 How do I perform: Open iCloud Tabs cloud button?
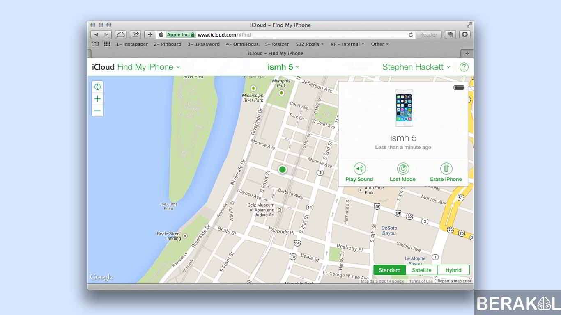click(x=120, y=35)
